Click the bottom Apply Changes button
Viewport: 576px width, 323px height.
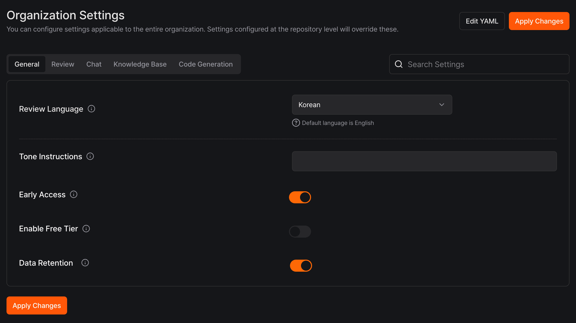click(37, 305)
